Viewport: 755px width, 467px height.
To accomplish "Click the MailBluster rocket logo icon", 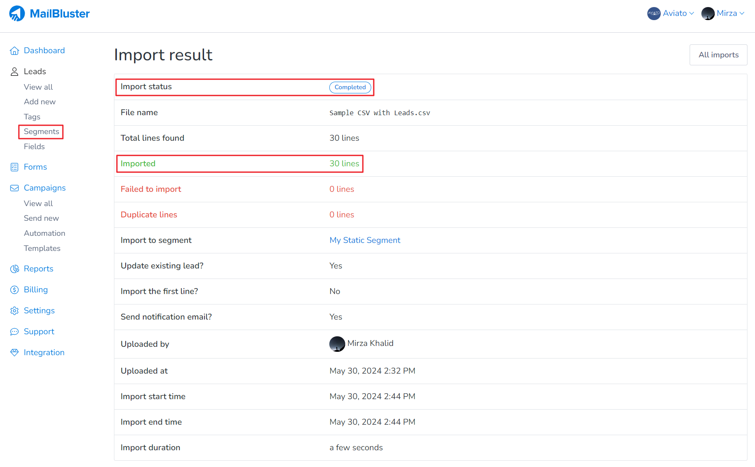I will click(17, 13).
